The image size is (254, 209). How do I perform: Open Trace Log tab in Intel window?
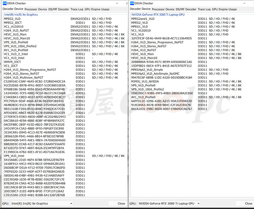pyautogui.click(x=77, y=9)
